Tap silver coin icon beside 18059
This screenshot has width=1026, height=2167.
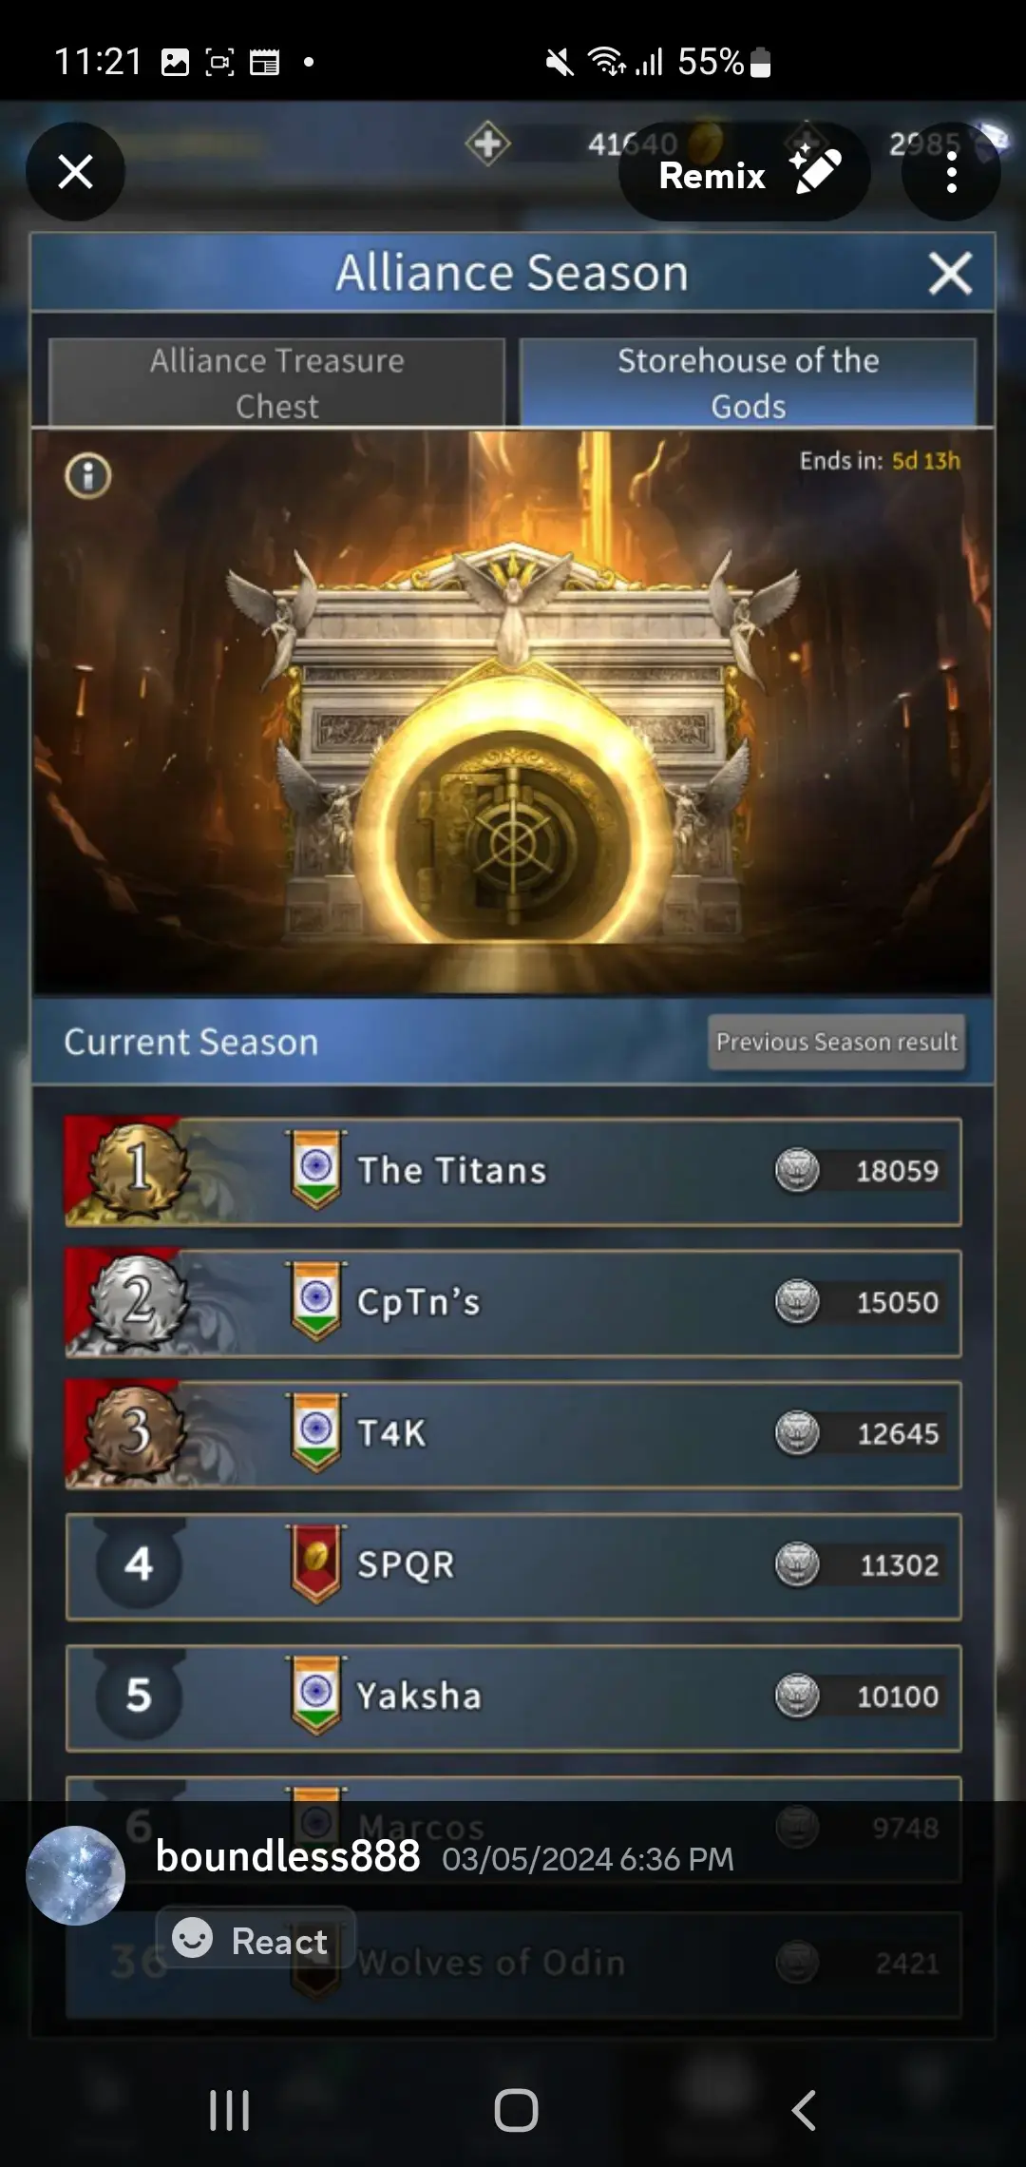coord(797,1170)
